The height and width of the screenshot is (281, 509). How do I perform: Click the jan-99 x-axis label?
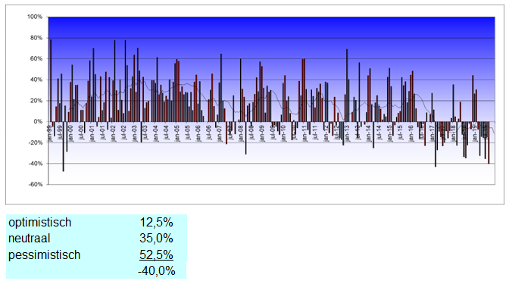coord(49,133)
